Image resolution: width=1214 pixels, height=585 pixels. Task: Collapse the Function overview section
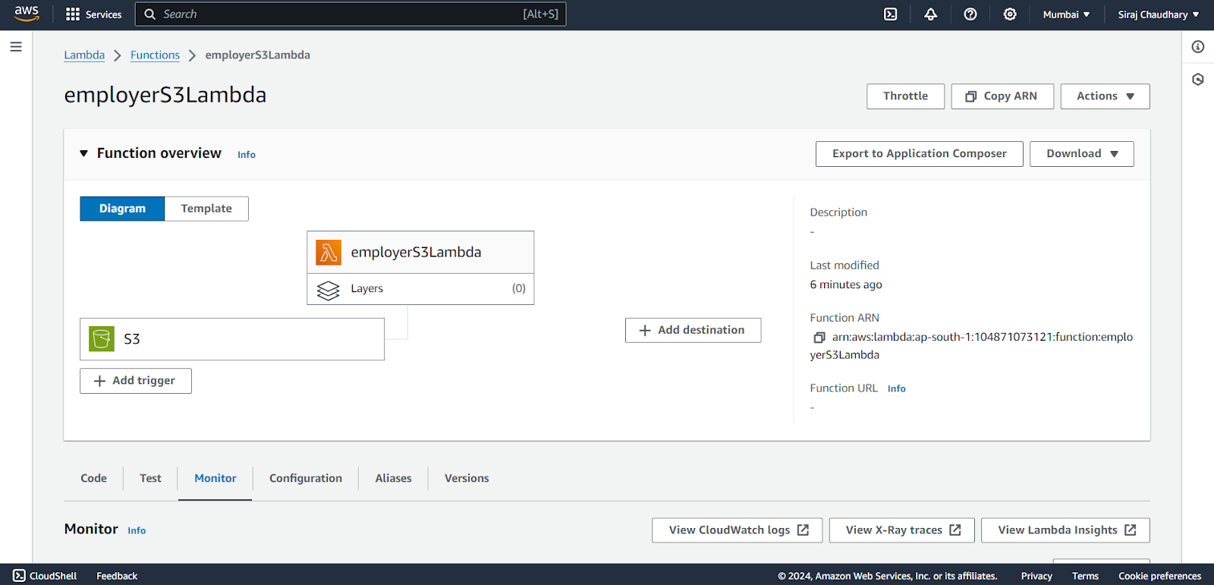pos(83,153)
